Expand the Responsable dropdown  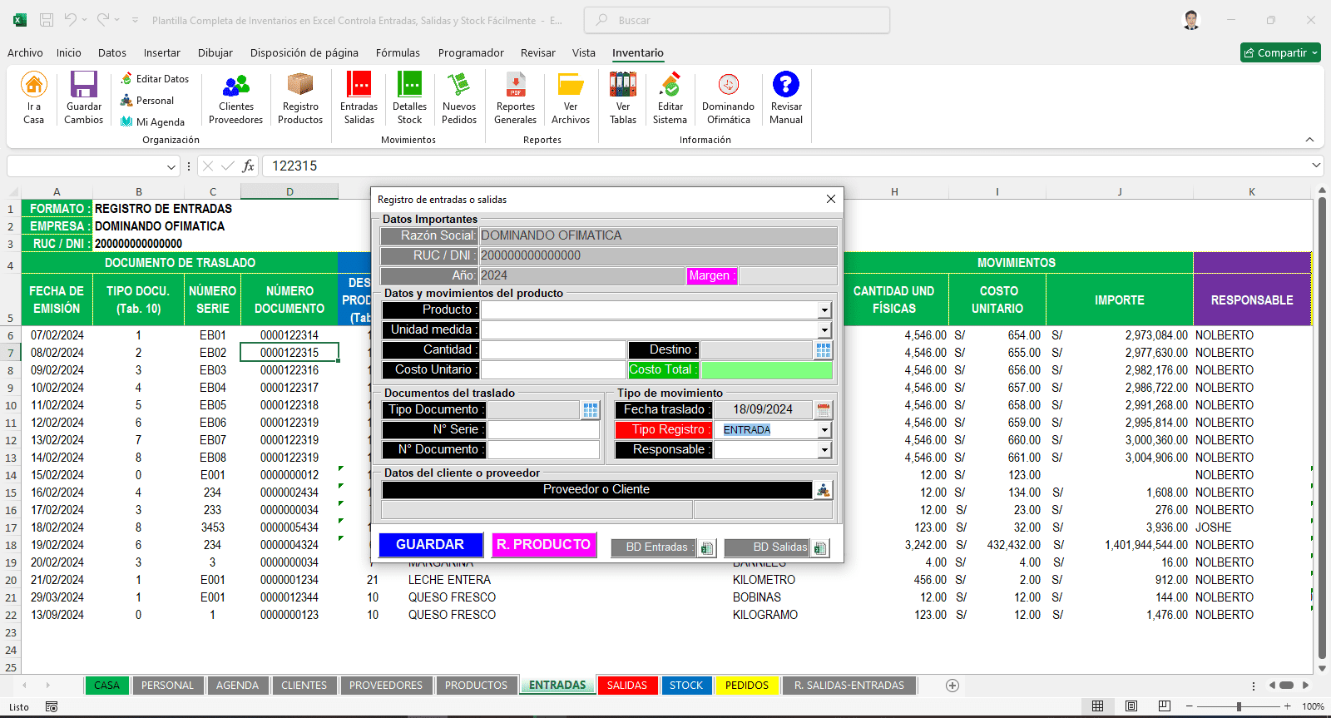pyautogui.click(x=824, y=450)
